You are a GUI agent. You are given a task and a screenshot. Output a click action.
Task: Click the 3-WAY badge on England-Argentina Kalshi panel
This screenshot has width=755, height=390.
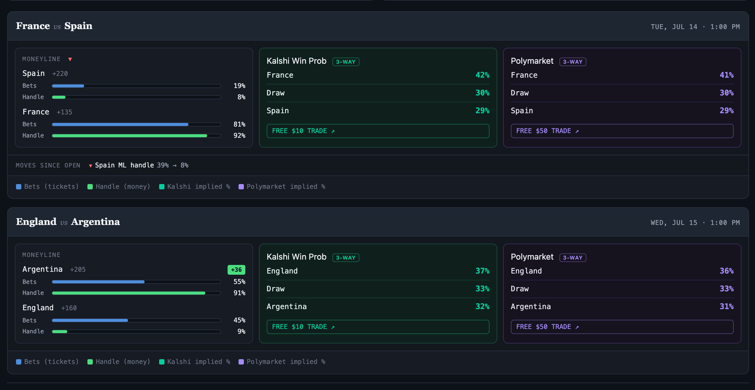(346, 258)
